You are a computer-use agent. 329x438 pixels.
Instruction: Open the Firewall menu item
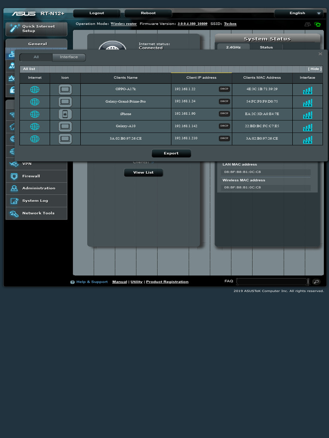coord(36,176)
